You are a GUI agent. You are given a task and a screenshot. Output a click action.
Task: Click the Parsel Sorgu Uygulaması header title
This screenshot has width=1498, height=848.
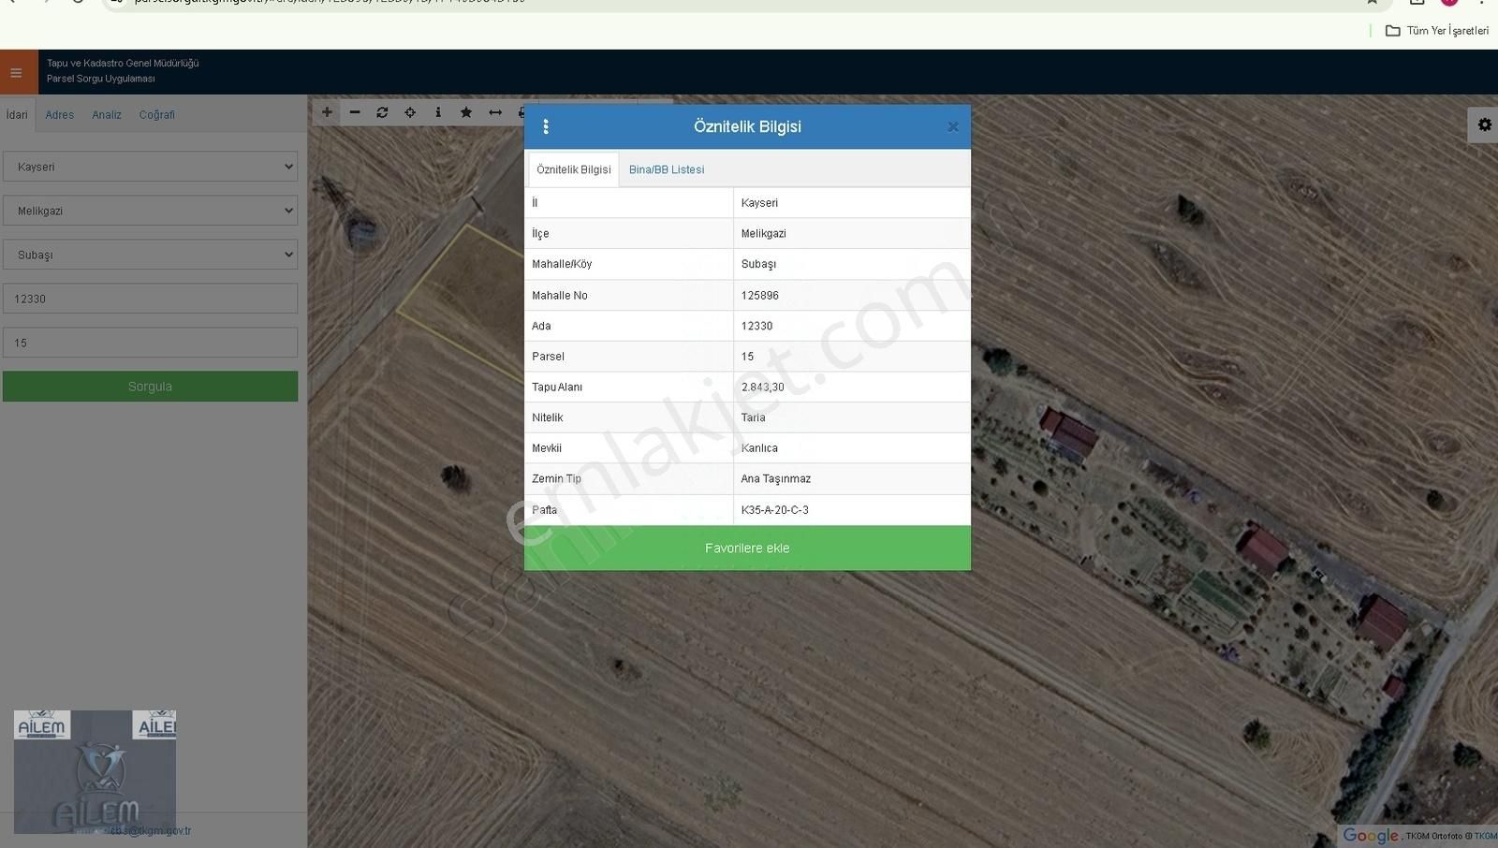(101, 79)
